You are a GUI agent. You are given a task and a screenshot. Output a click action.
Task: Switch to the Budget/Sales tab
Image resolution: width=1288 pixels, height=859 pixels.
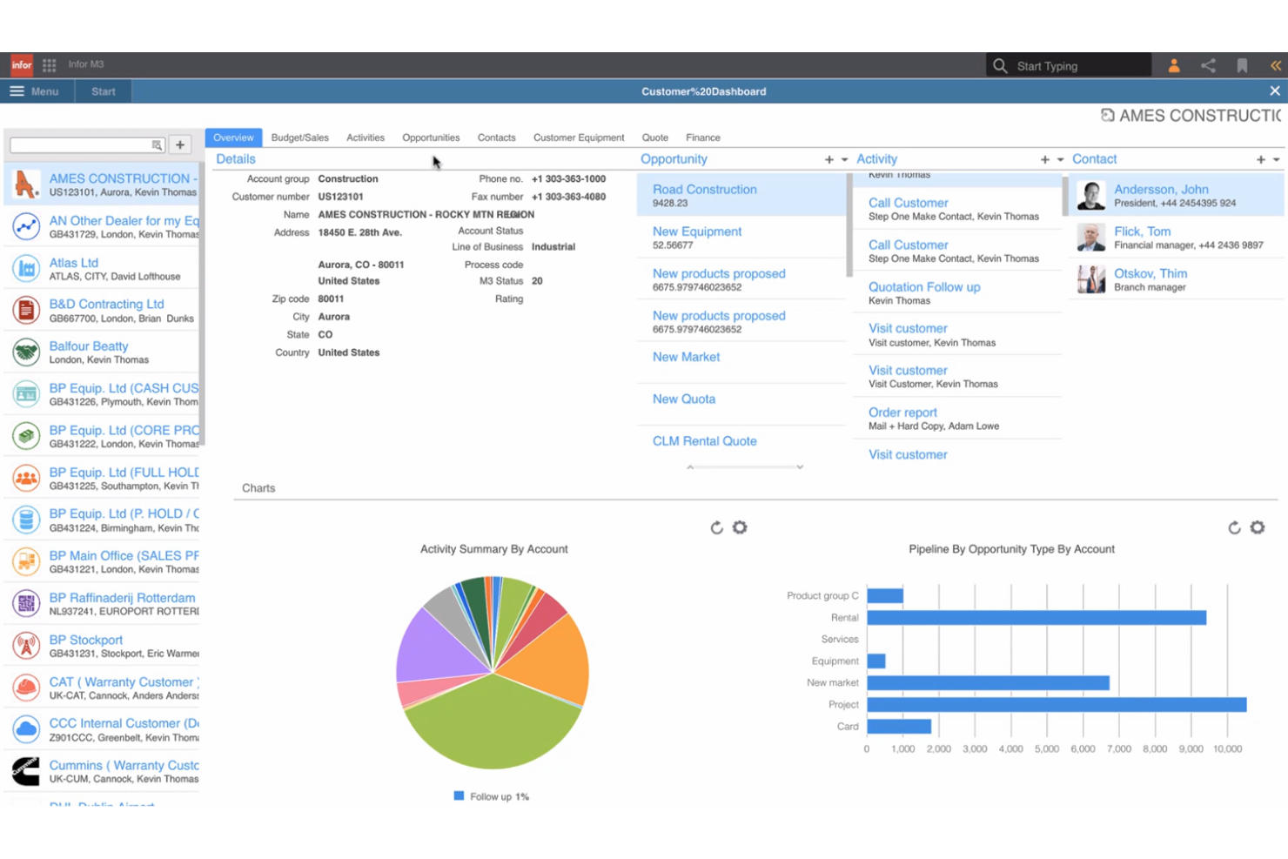[x=300, y=138]
